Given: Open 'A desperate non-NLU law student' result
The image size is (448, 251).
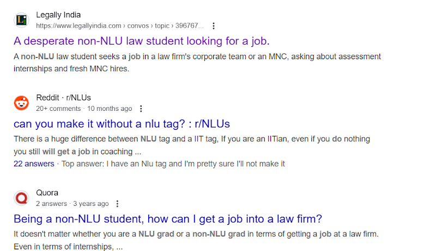Looking at the screenshot, I should click(141, 41).
